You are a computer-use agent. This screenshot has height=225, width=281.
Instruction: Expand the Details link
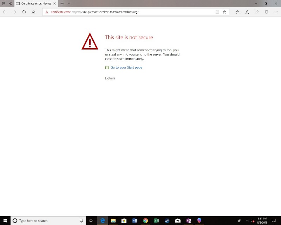[110, 78]
